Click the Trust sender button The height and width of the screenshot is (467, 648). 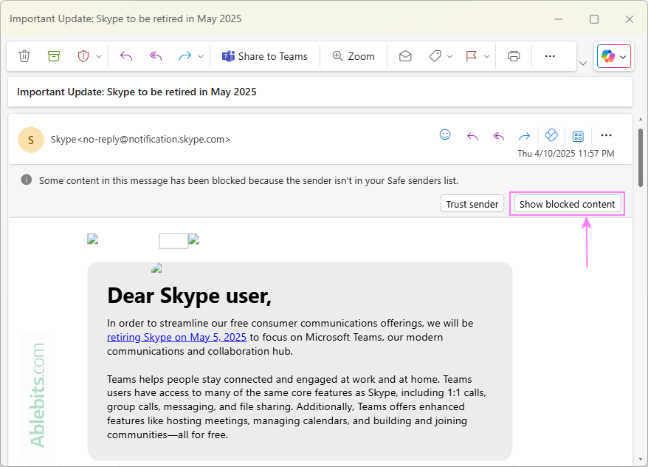pyautogui.click(x=472, y=204)
